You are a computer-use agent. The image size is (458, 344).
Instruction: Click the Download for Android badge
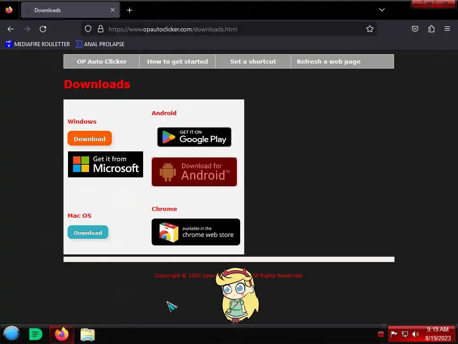tap(194, 172)
